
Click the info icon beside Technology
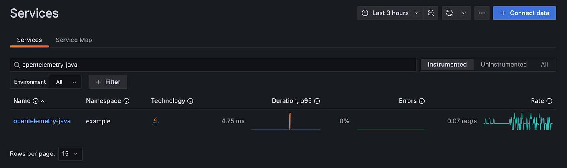190,101
